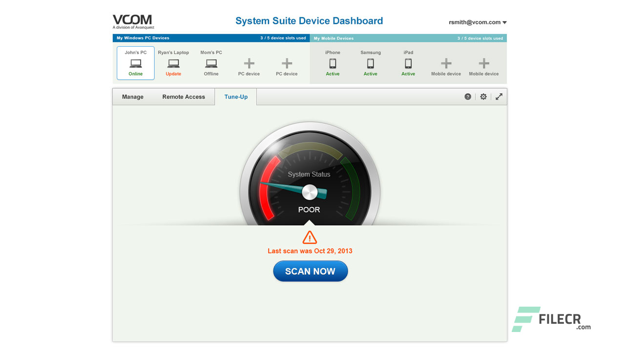Click the SCAN NOW button

coord(311,271)
